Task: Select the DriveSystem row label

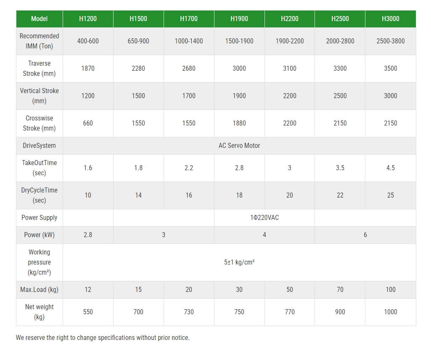Action: pyautogui.click(x=39, y=146)
